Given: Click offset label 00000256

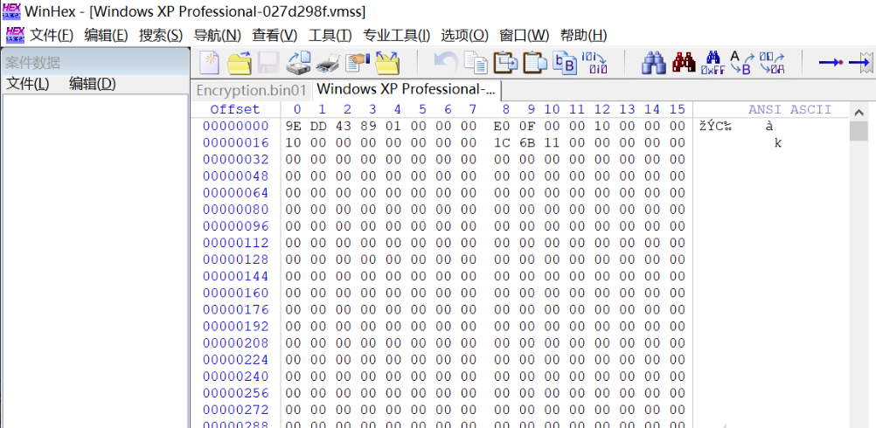Looking at the screenshot, I should (235, 393).
